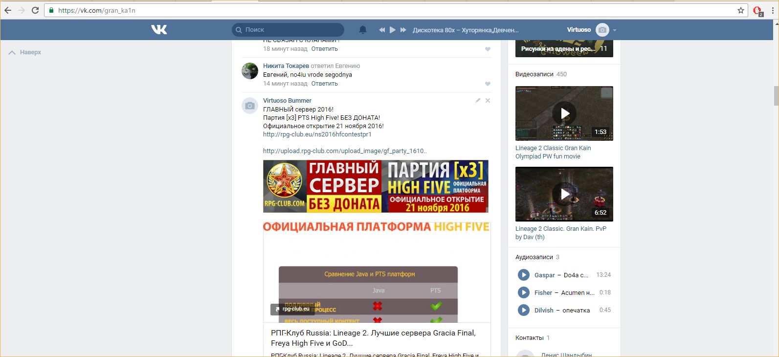Screen dimensions: 779x357
Task: Reload the page with browser refresh button
Action: [x=35, y=10]
